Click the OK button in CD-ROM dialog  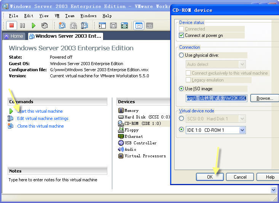pos(210,177)
